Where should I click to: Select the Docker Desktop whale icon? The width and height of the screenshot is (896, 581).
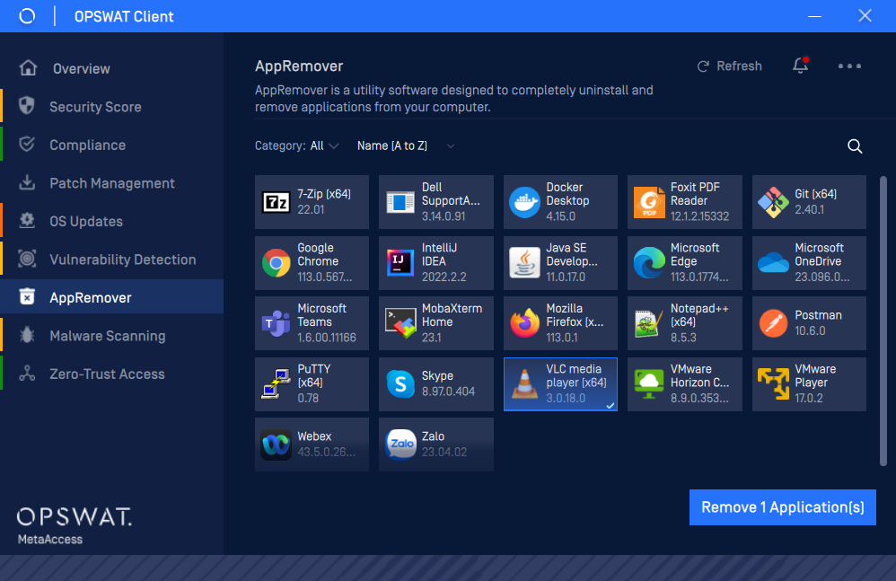(x=524, y=202)
